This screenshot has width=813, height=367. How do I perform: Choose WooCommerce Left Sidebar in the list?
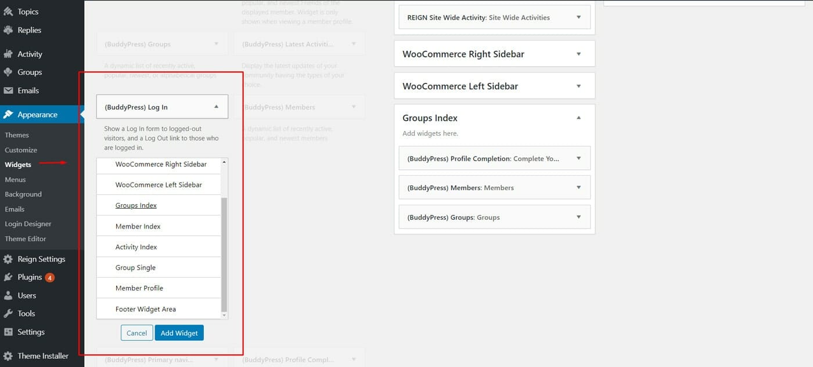(x=159, y=184)
